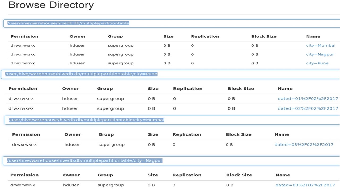Click the Size header in city=Mumbai table

coord(153,134)
